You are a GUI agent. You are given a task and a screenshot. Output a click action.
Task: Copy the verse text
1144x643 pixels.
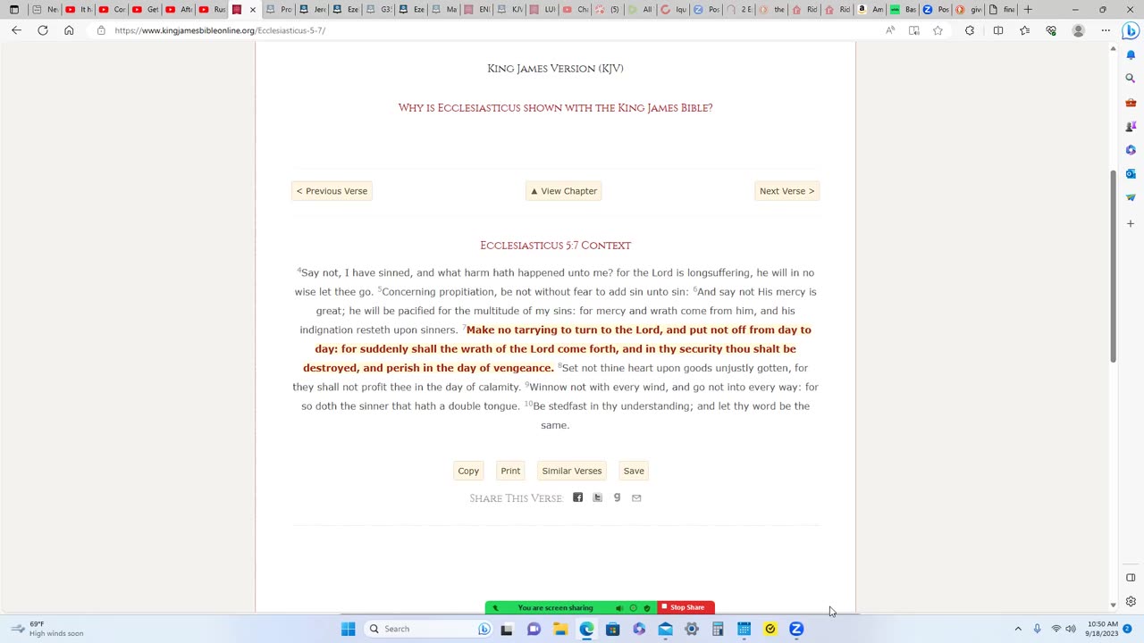[x=468, y=471]
